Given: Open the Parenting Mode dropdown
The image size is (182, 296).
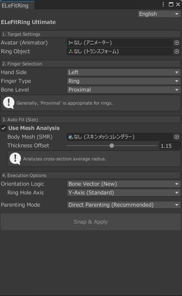Looking at the screenshot, I should click(124, 205).
